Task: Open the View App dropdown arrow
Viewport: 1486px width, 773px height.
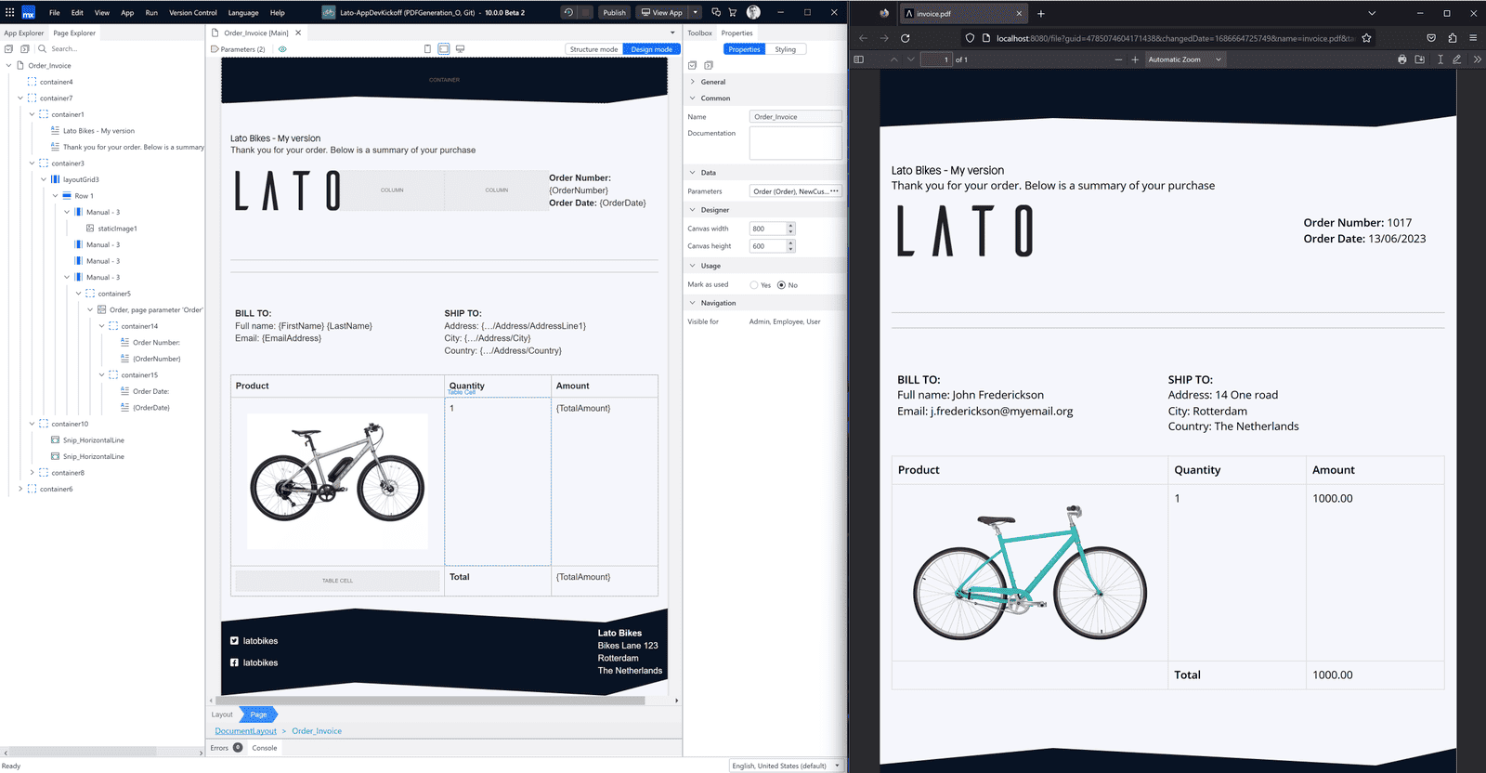Action: pos(694,12)
